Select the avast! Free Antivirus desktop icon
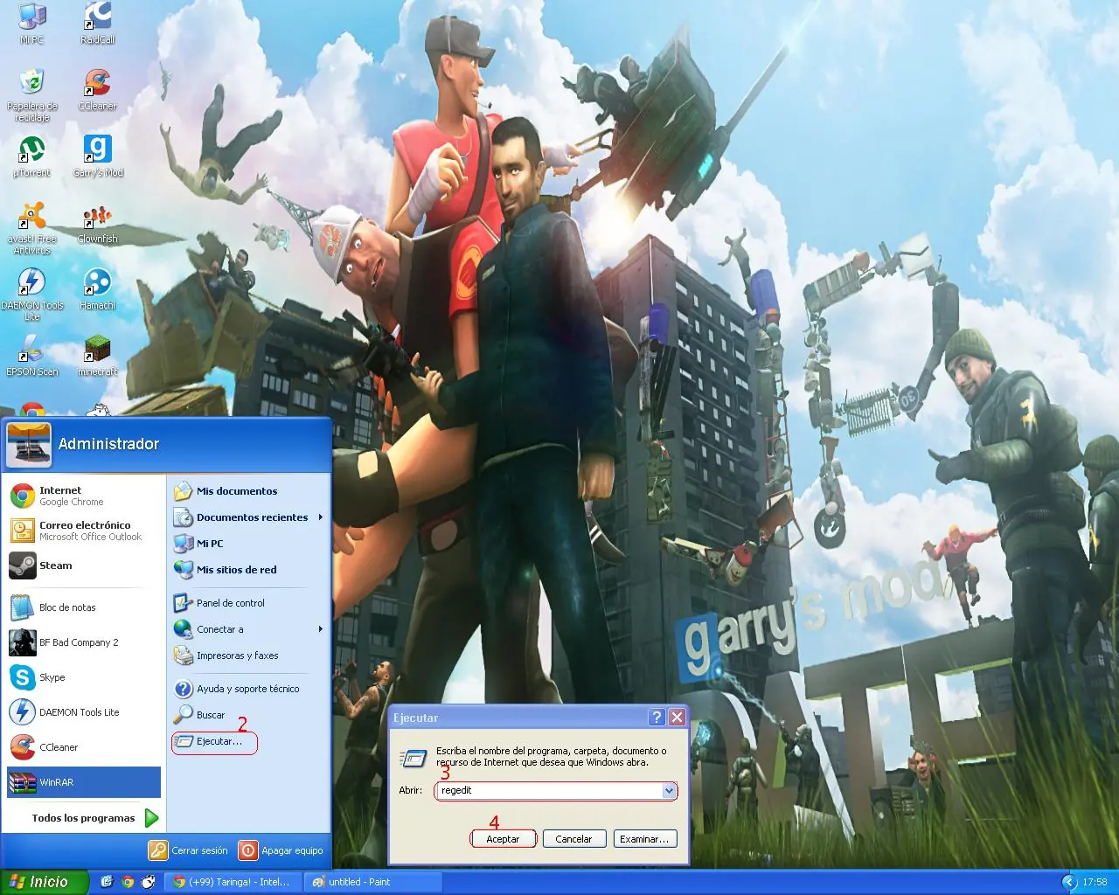The height and width of the screenshot is (895, 1119). 31,227
